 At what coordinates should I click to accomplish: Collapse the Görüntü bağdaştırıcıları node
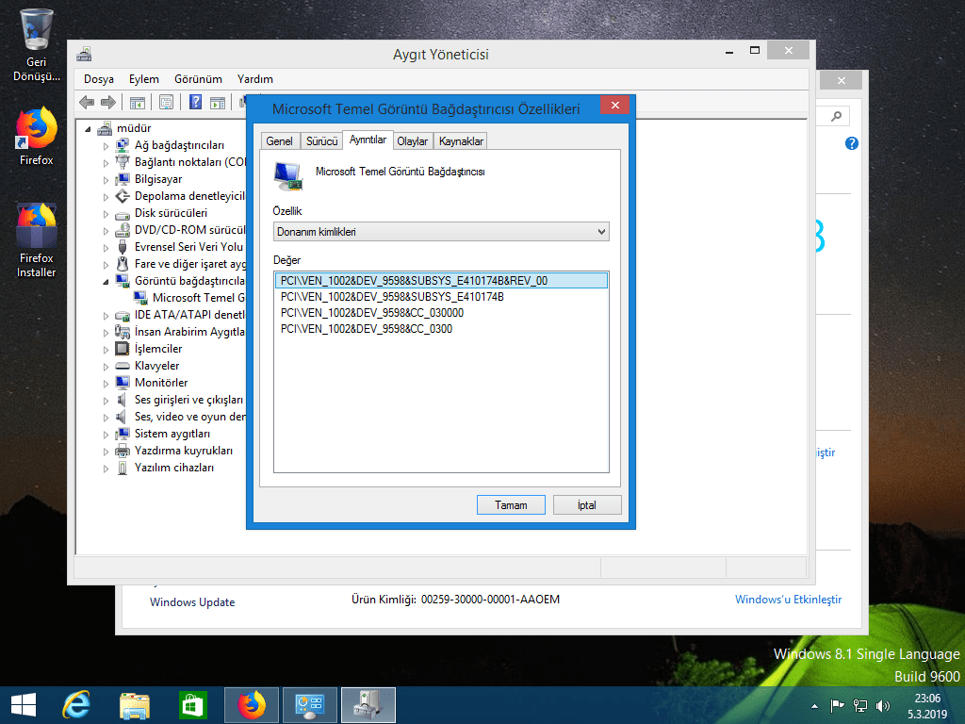(x=106, y=281)
